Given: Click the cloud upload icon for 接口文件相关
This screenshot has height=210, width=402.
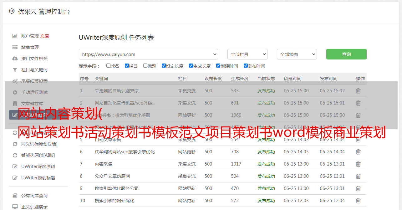Looking at the screenshot, I should tap(15, 59).
